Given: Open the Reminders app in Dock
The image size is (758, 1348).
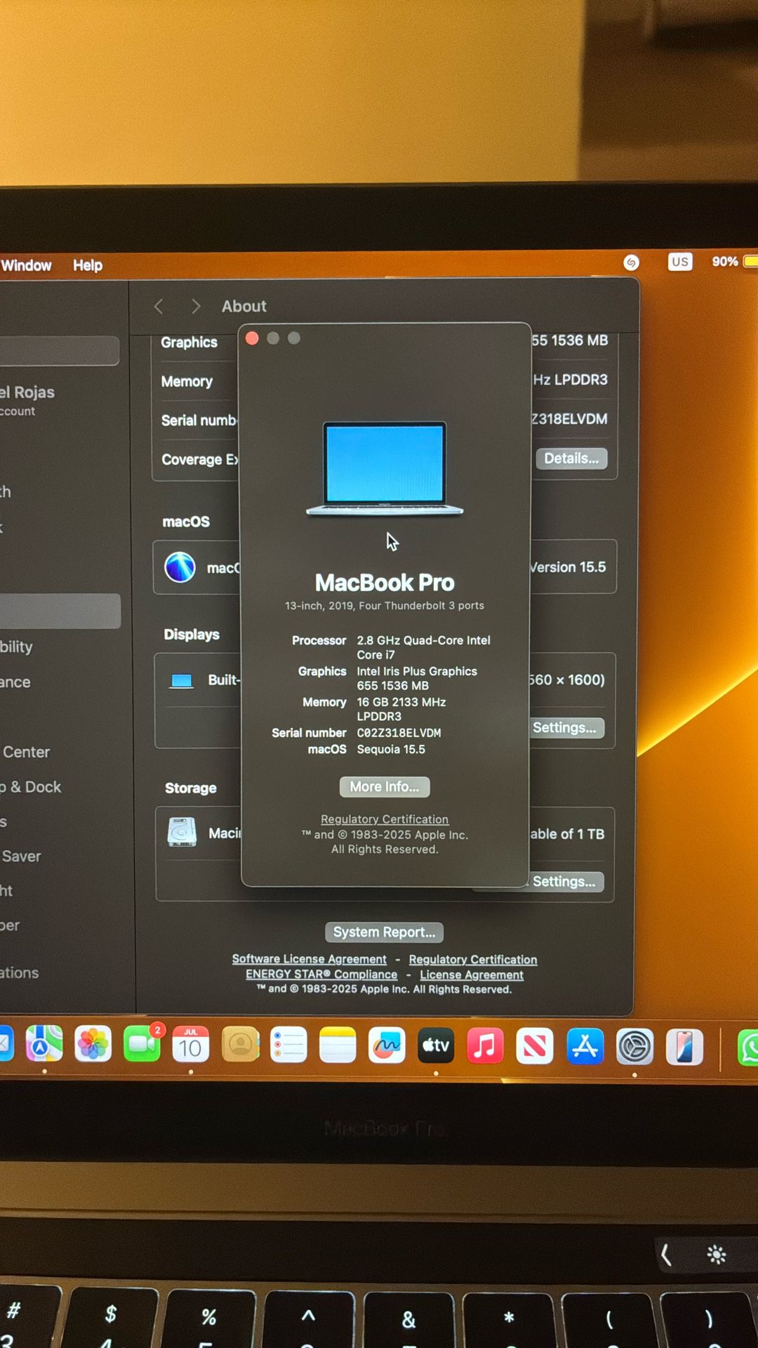Looking at the screenshot, I should (x=288, y=1045).
